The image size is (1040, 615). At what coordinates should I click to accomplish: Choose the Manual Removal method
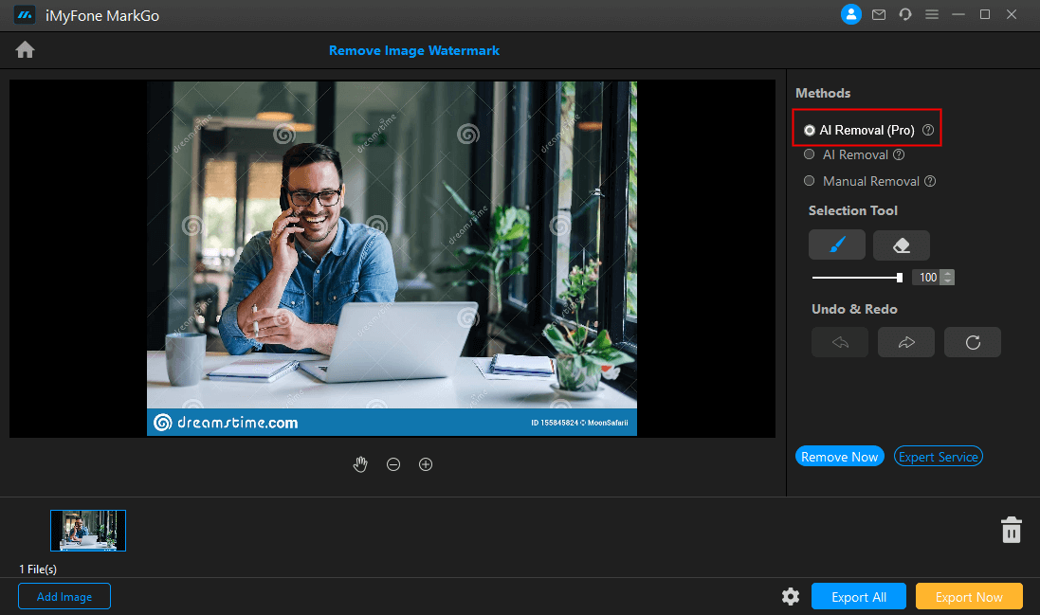point(810,181)
